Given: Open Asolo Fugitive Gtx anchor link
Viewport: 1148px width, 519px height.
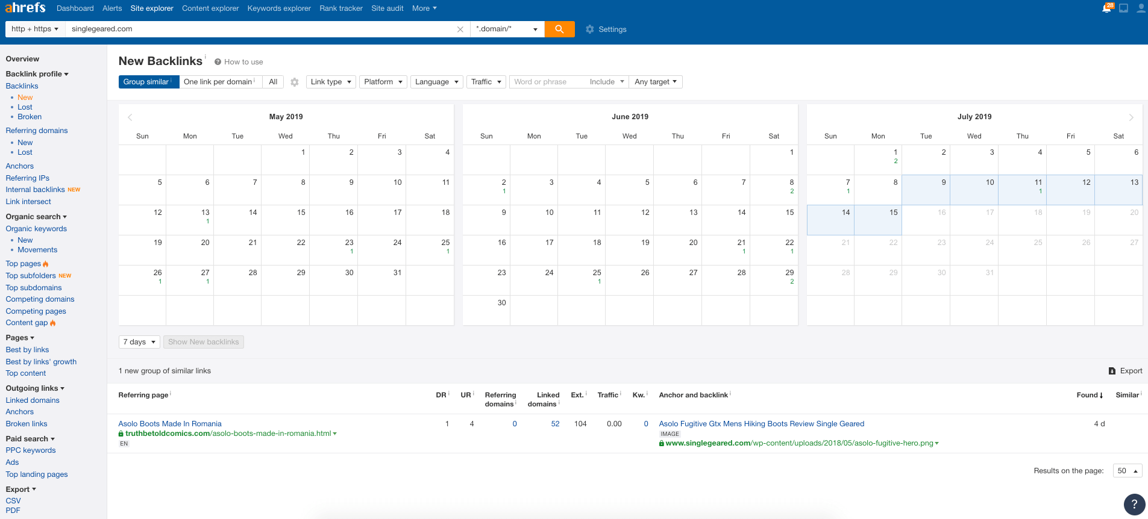Looking at the screenshot, I should tap(762, 424).
